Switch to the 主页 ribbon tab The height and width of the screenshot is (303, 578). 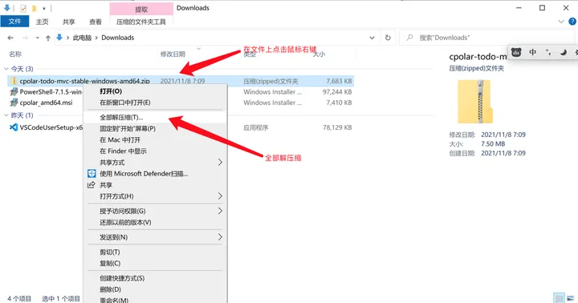(42, 22)
